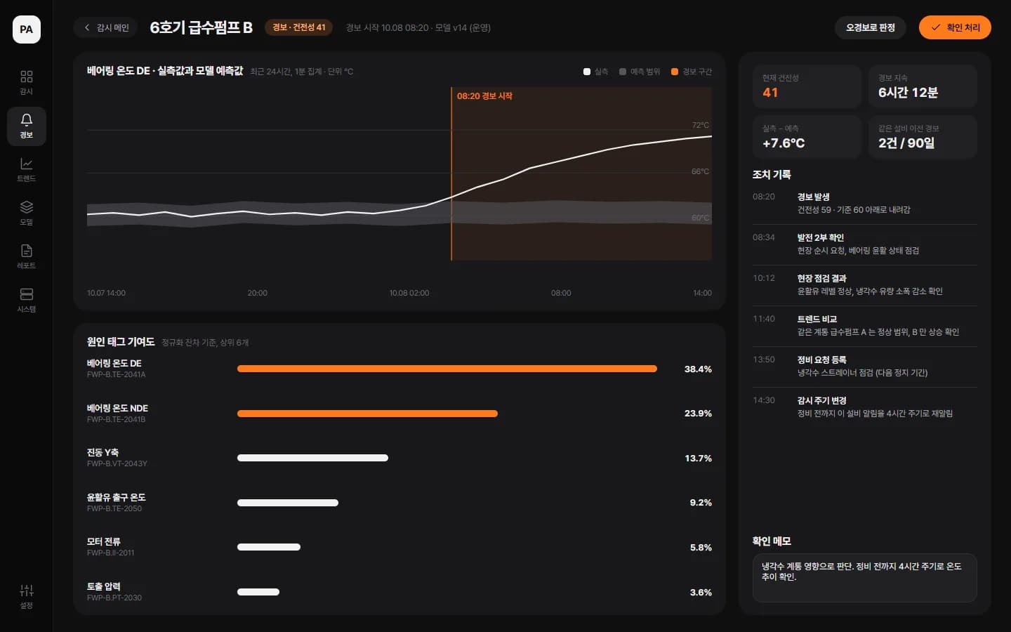Image resolution: width=1011 pixels, height=632 pixels.
Task: Select the 10:12 현장 점검 결과 log entry
Action: coord(864,285)
